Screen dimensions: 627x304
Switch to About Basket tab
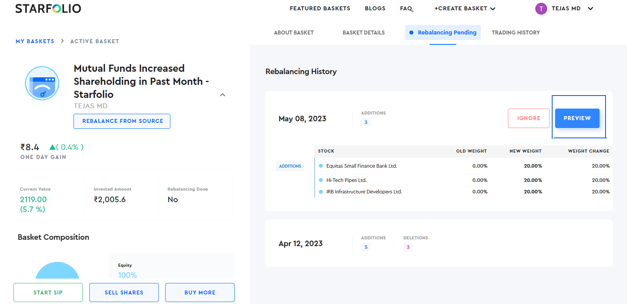(x=293, y=33)
